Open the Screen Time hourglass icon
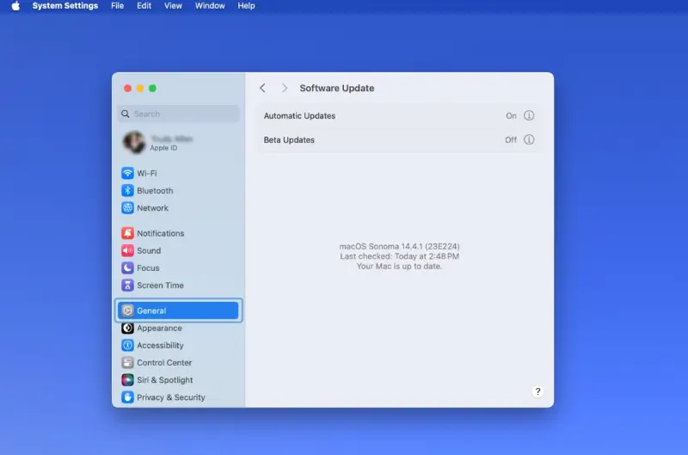 [x=127, y=286]
